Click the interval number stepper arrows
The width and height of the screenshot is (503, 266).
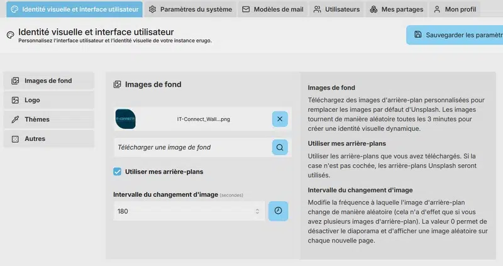tap(257, 211)
